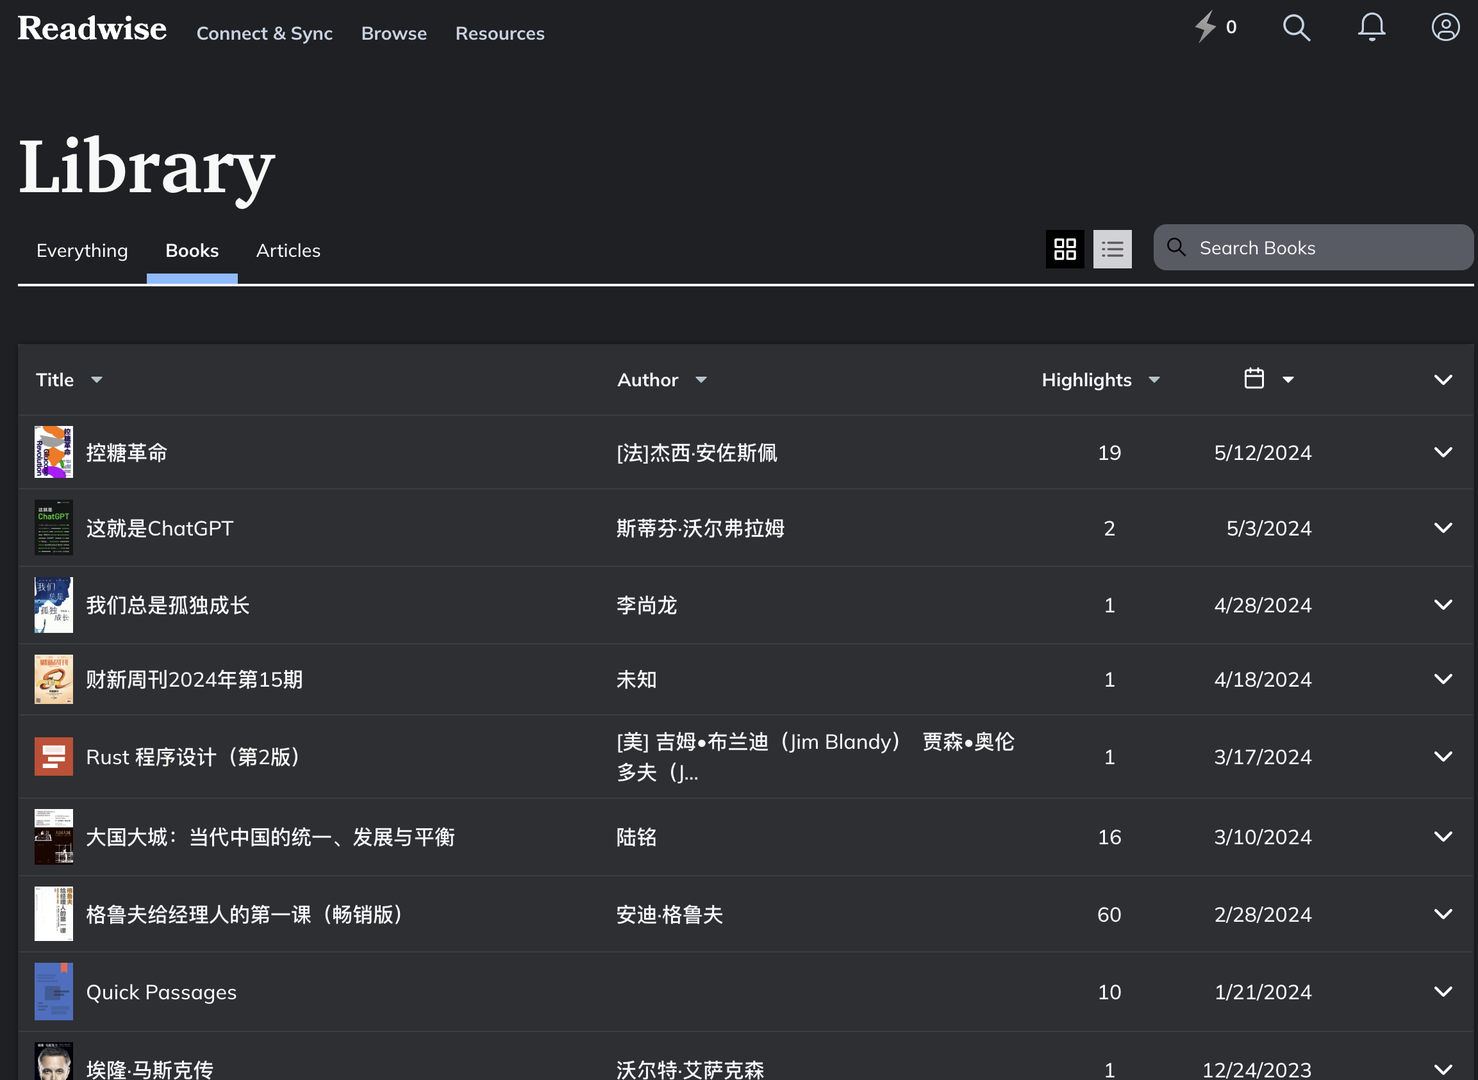The height and width of the screenshot is (1080, 1478).
Task: Sort by Title using its dropdown arrow
Action: 97,380
